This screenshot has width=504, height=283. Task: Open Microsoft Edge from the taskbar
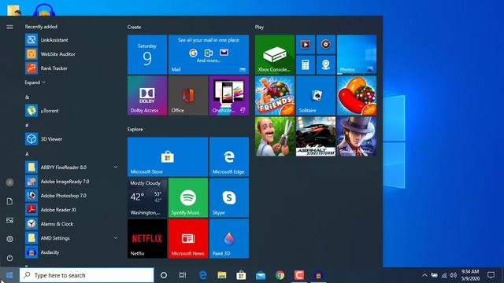(x=202, y=275)
